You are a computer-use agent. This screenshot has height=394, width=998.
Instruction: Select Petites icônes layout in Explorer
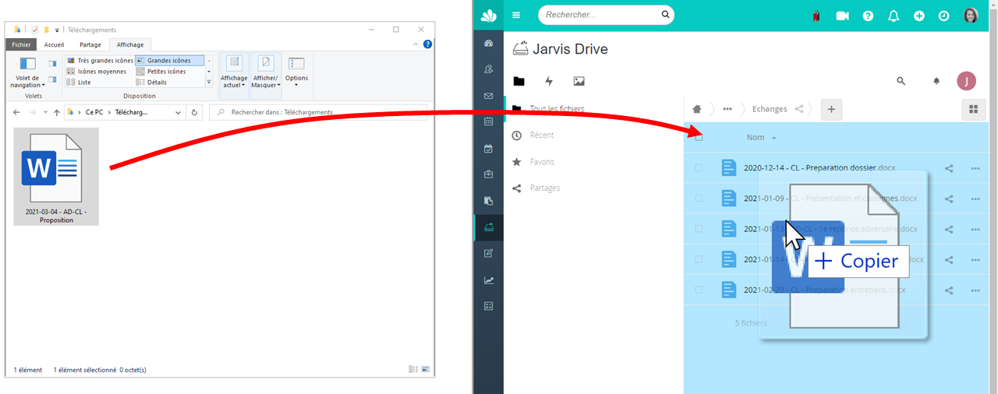(161, 72)
